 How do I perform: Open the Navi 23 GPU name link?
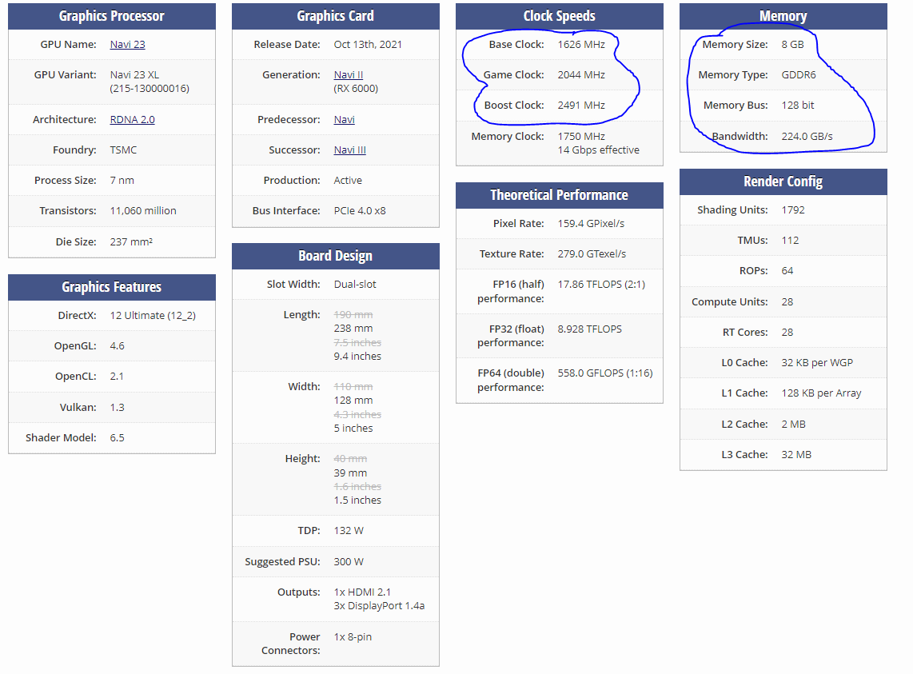128,44
